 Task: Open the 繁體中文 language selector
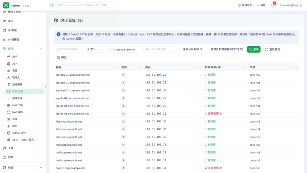click(245, 5)
